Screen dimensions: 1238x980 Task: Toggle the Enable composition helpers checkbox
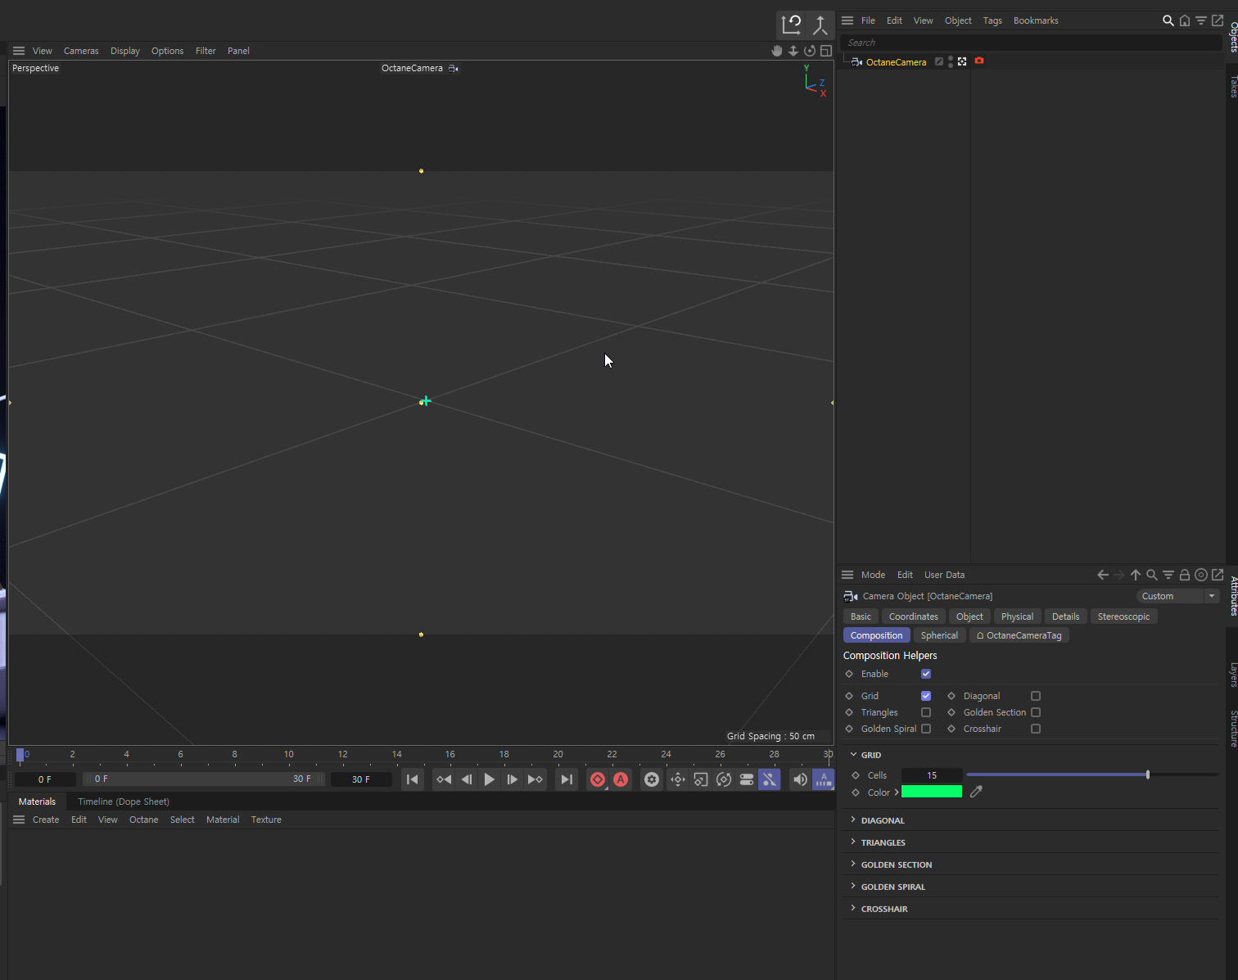click(926, 674)
